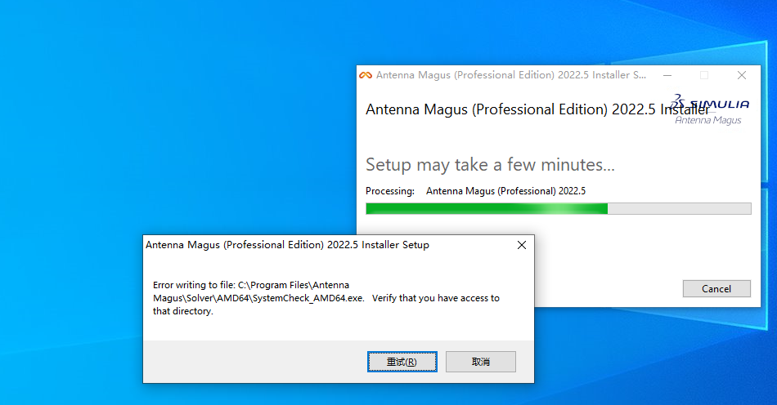Screen dimensions: 777x405
Task: Close the Antenna Magus installer window
Action: pyautogui.click(x=741, y=75)
